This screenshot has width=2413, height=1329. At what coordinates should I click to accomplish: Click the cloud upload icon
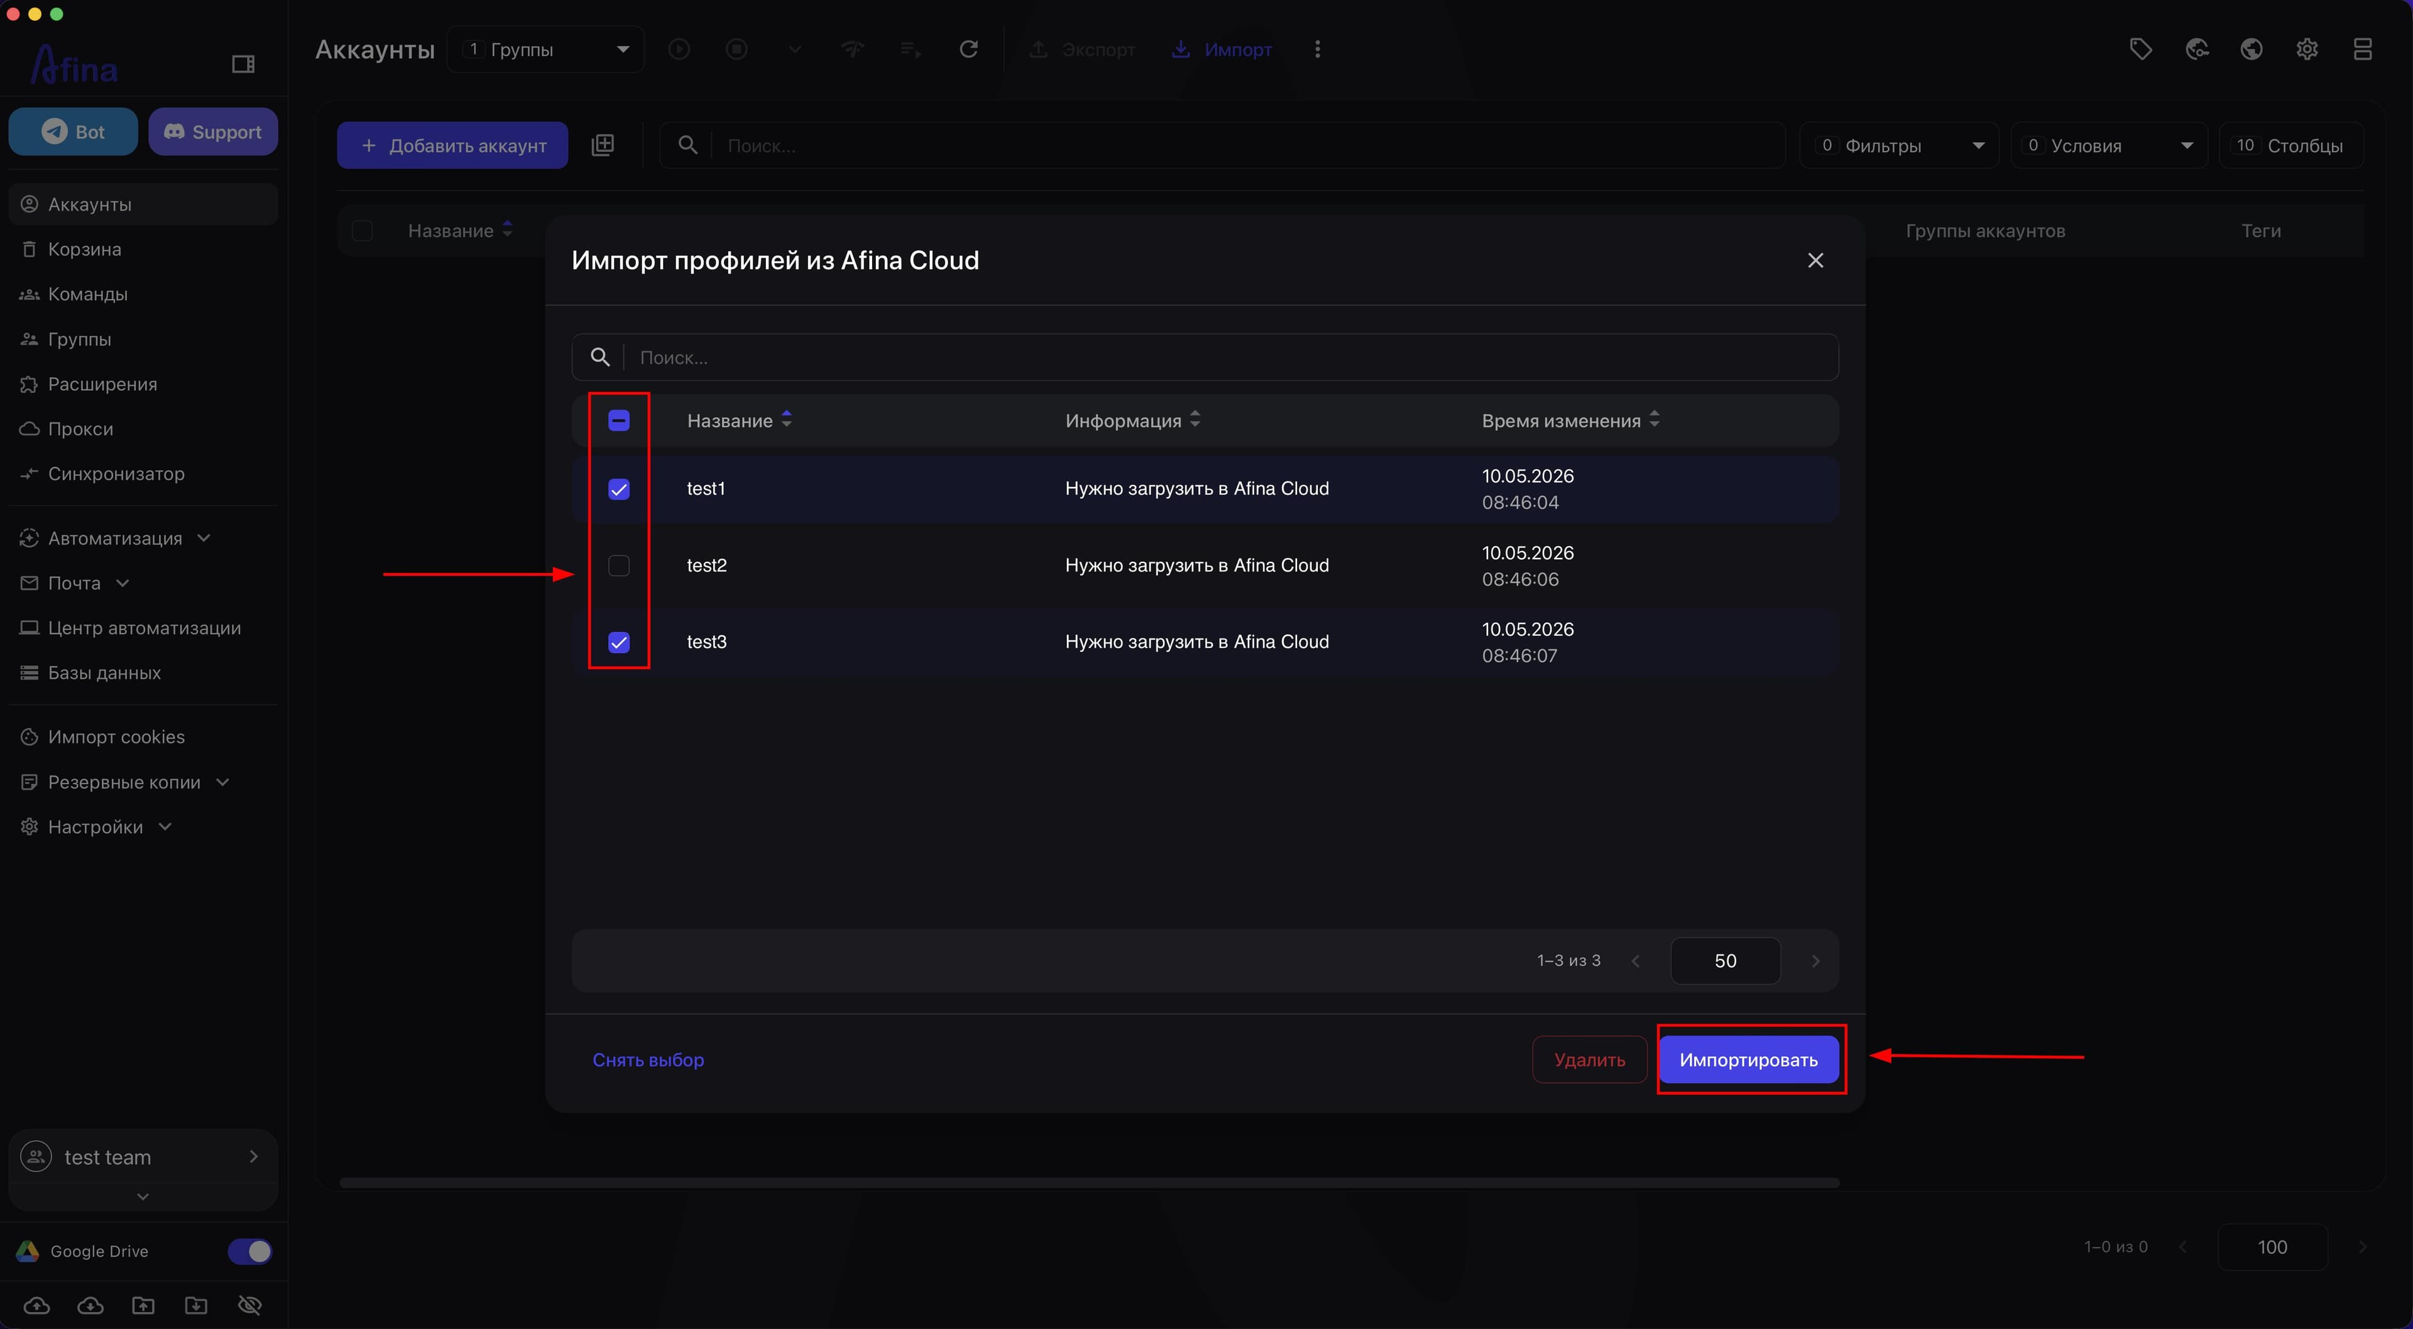(36, 1304)
